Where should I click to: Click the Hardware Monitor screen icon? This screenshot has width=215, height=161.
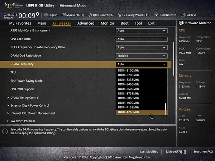(x=181, y=23)
